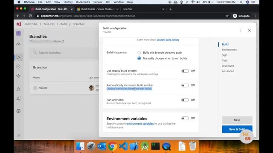Open Android Studio in the Dock
The image size is (273, 153).
pos(145,146)
